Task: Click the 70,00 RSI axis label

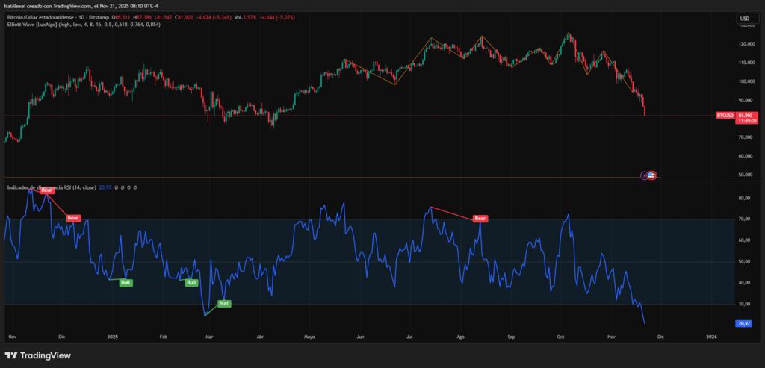Action: [743, 219]
